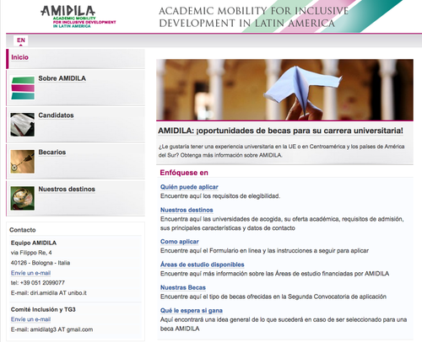The width and height of the screenshot is (422, 342).
Task: Click 'Encuentre aquí los requisitos de elegibilidad.' text
Action: 220,196
